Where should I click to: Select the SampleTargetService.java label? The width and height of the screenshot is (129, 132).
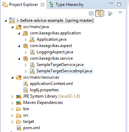(x=60, y=65)
